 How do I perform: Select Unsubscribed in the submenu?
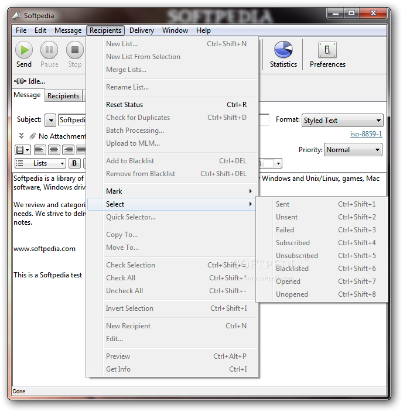pyautogui.click(x=322, y=256)
